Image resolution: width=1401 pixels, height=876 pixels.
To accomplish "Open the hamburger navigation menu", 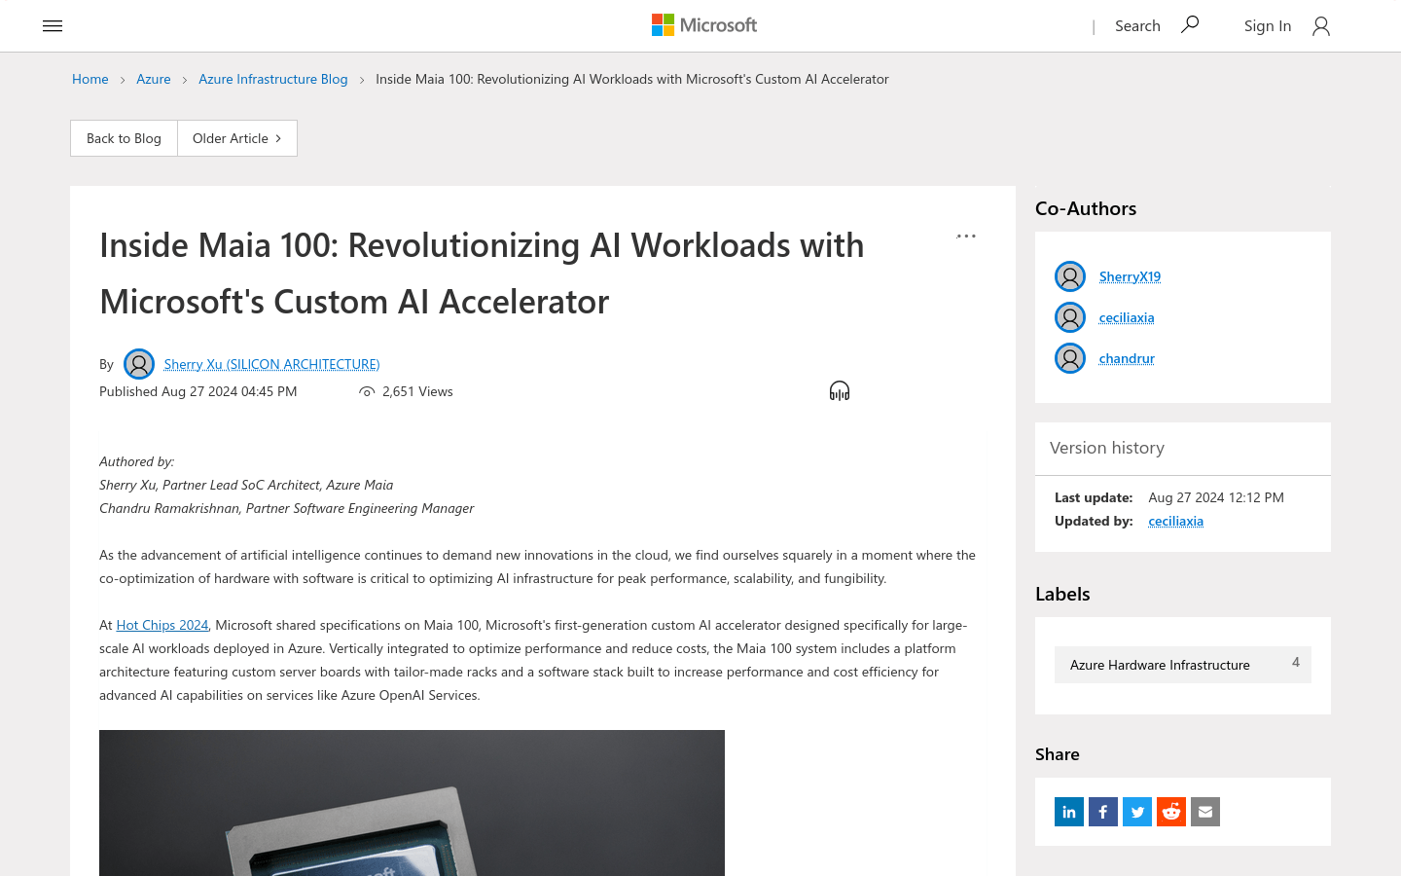I will pyautogui.click(x=53, y=26).
